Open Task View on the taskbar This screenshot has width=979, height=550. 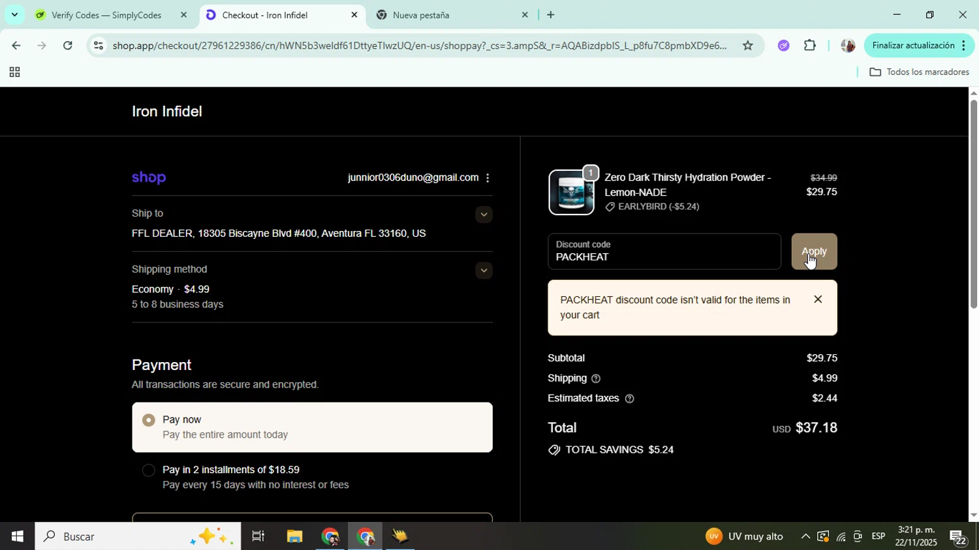258,537
